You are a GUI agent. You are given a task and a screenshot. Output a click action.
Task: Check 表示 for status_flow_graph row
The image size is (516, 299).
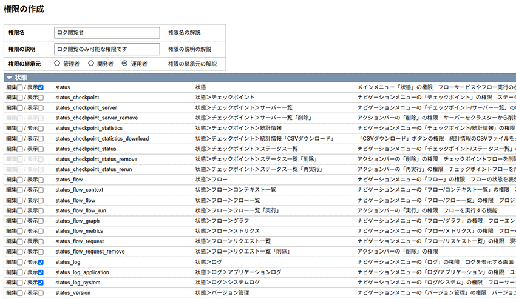pos(41,221)
